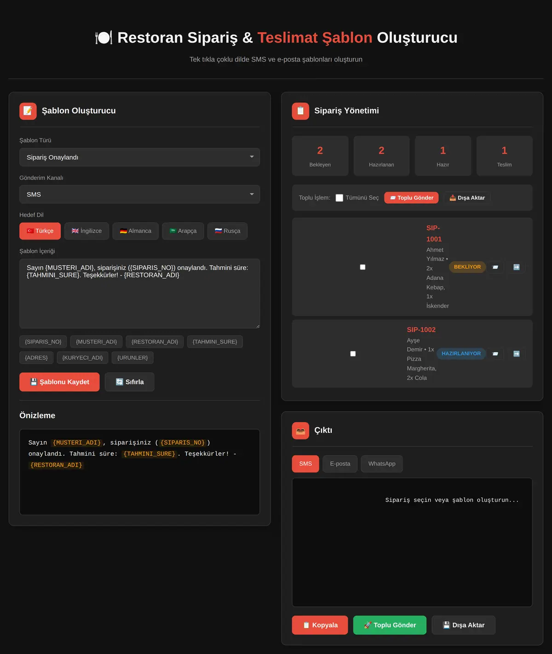Hit green Toplu Gönder in Çıktı panel
The height and width of the screenshot is (654, 552).
[390, 625]
